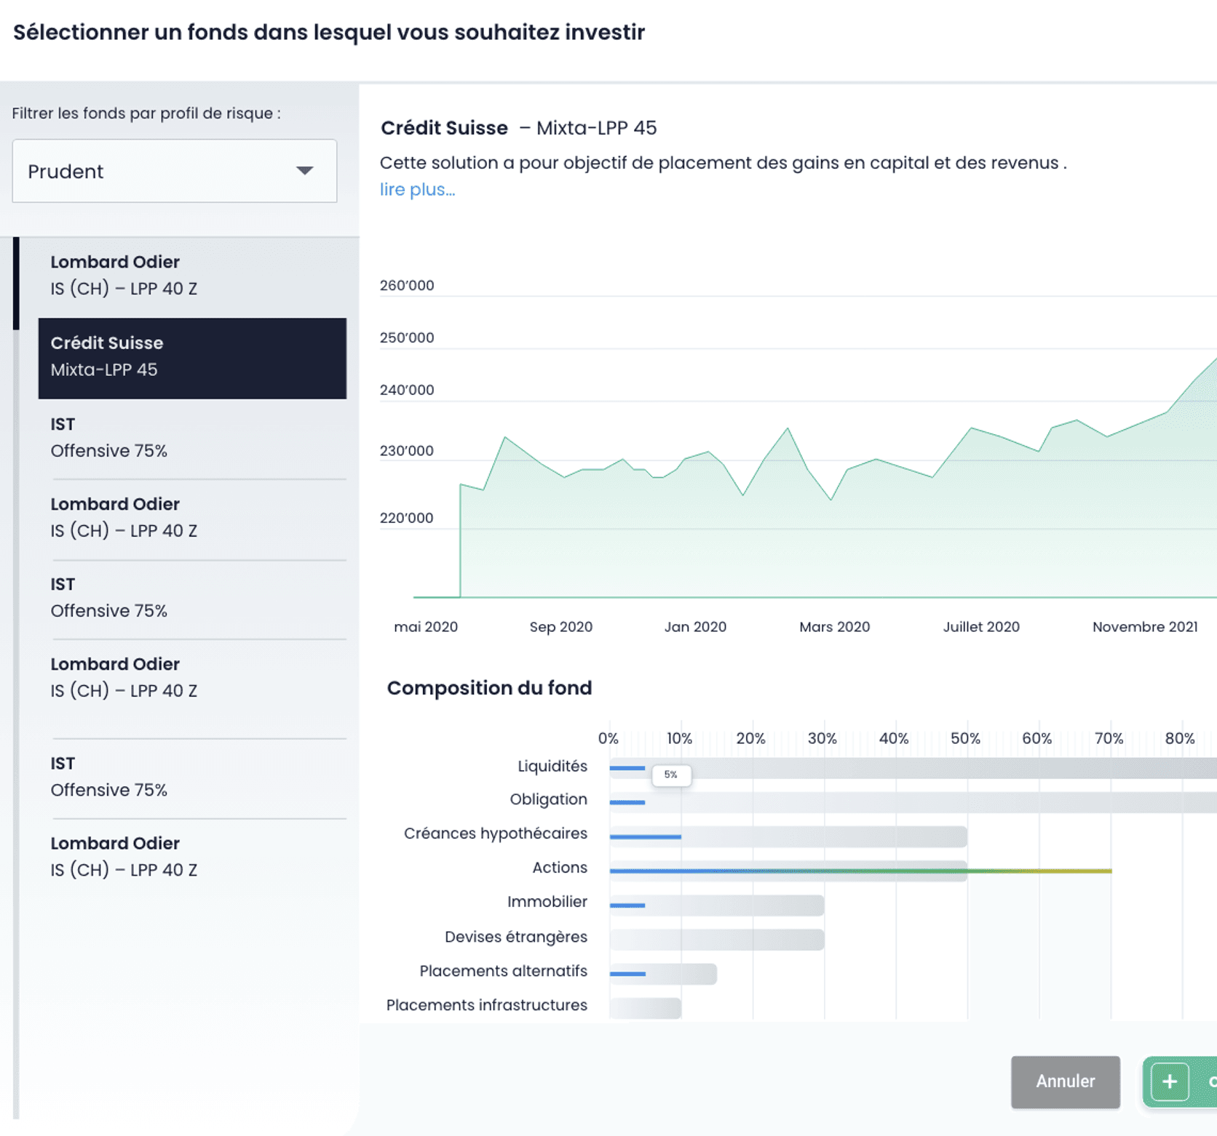
Task: Click the green plus icon to add fund
Action: click(1170, 1081)
